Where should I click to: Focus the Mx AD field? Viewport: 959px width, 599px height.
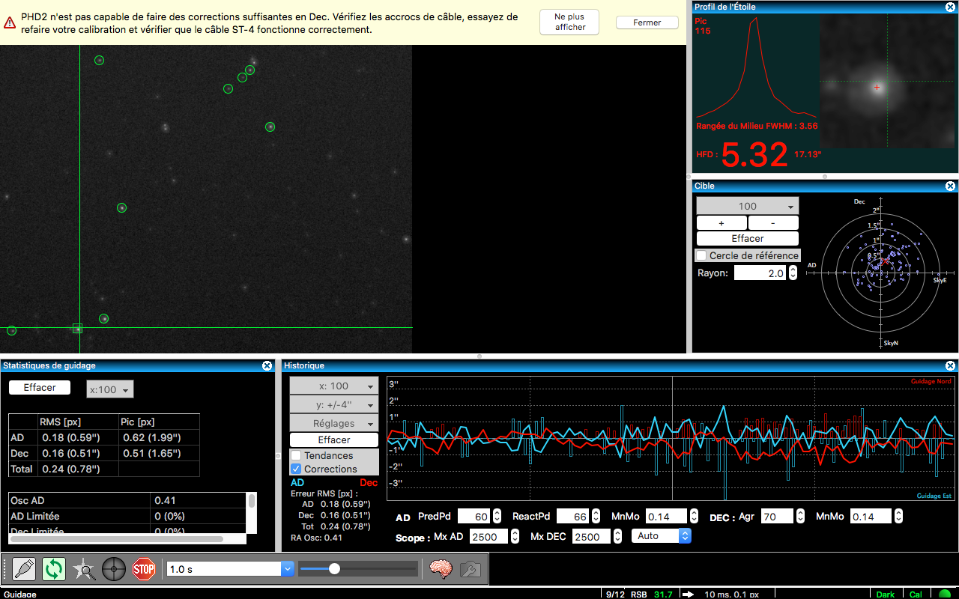coord(488,536)
